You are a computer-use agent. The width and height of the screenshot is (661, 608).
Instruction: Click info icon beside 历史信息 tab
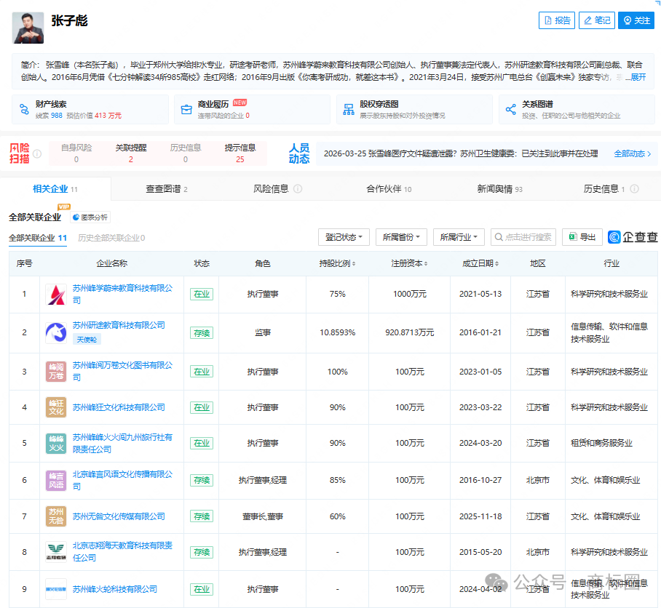635,189
